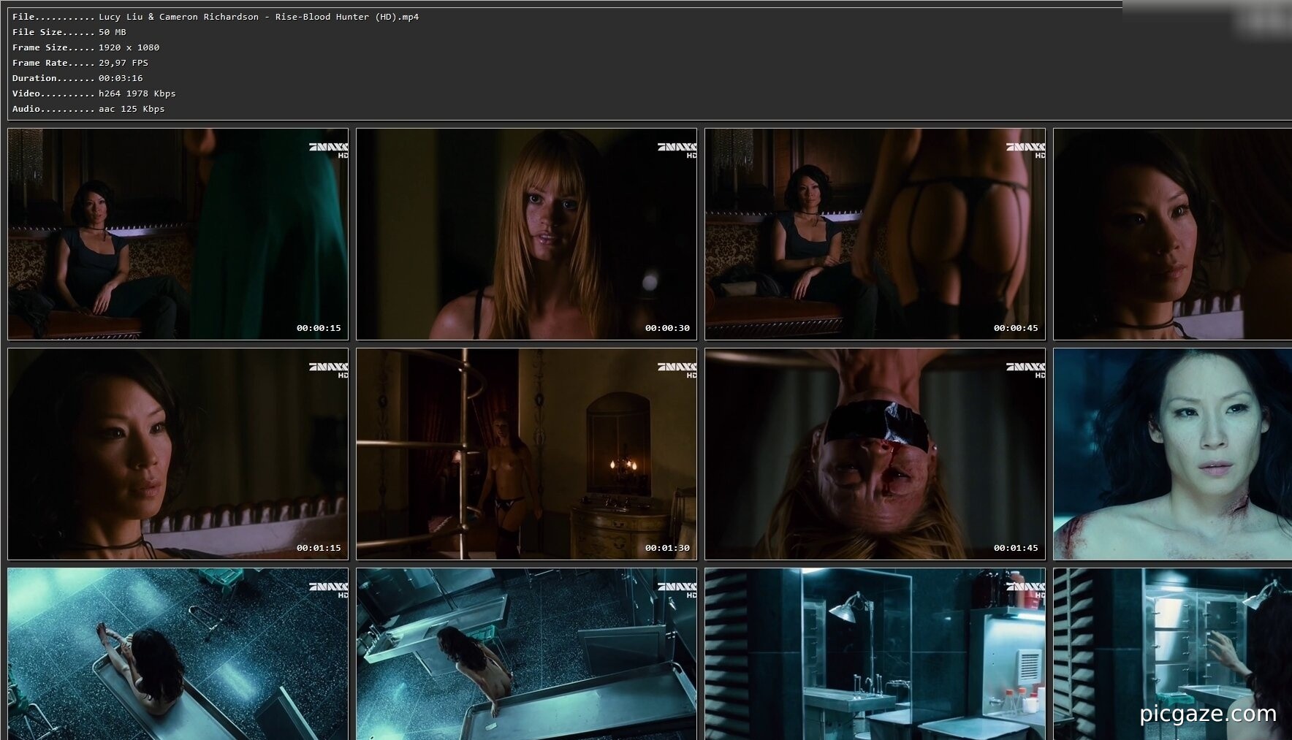The image size is (1292, 740).
Task: Click the blurred box in the top-right corner
Action: [x=1206, y=18]
